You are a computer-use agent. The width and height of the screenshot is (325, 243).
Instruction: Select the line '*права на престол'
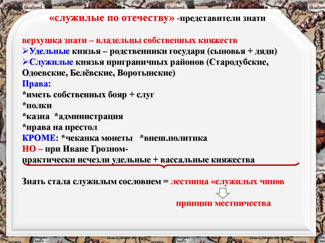[x=60, y=127]
